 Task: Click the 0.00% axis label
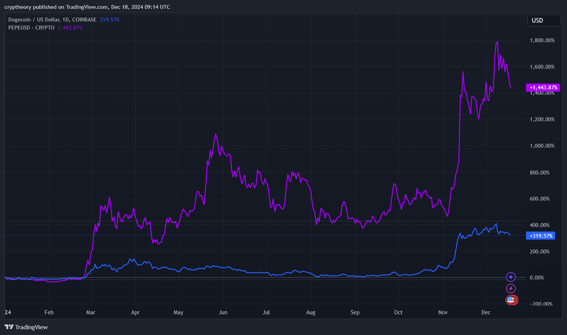537,278
